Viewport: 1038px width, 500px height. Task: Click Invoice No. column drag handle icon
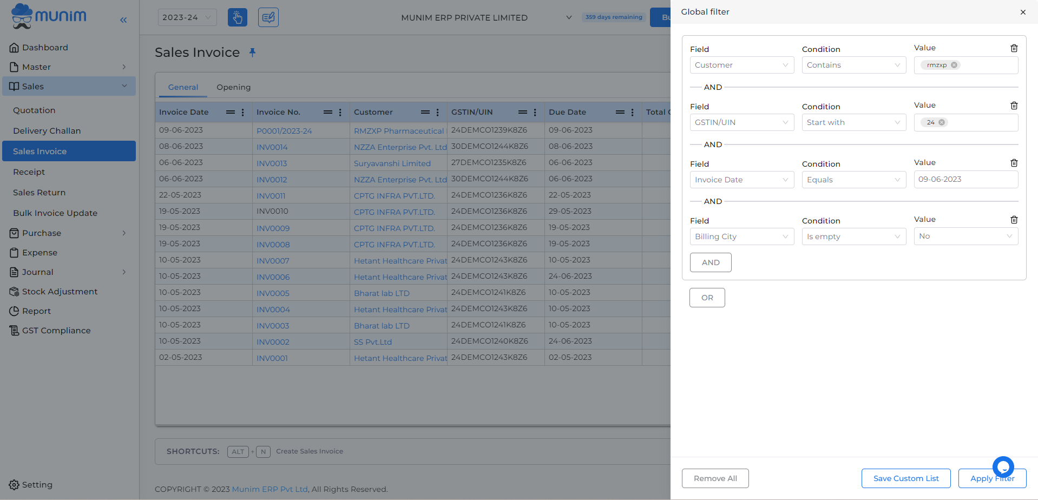tap(328, 112)
